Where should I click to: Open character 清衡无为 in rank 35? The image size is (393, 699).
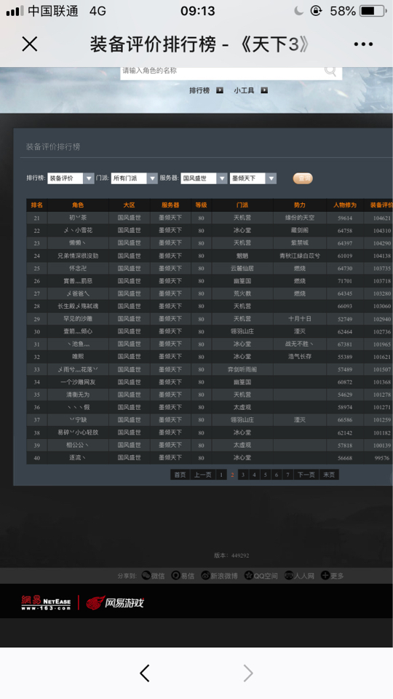pos(78,395)
